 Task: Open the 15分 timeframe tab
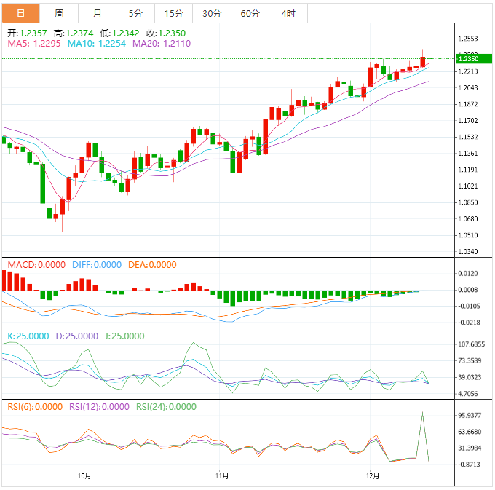point(174,13)
